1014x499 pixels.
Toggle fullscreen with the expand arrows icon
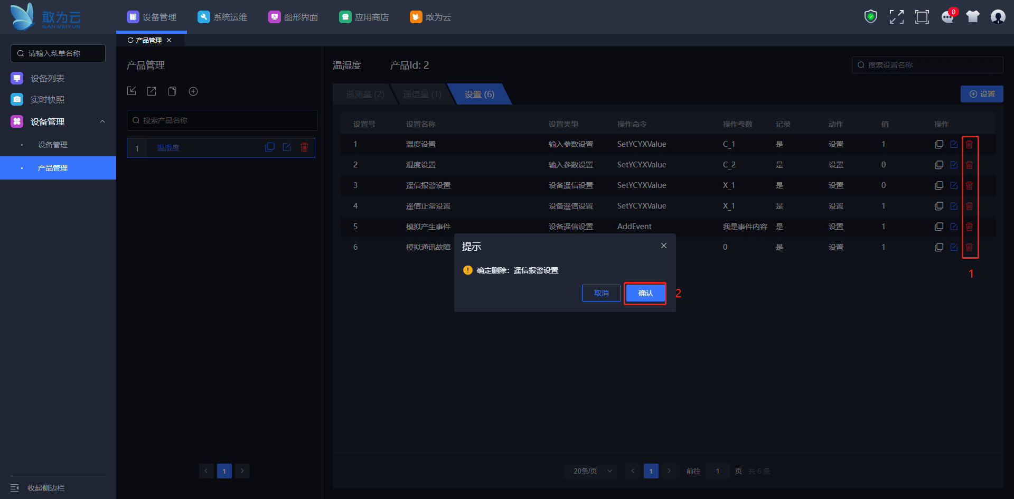click(896, 17)
